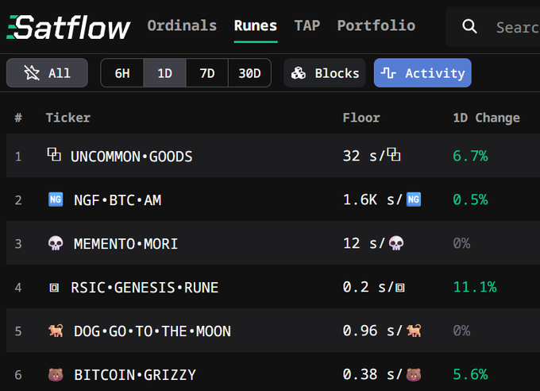Click the search magnifier icon
Viewport: 540px width, 391px height.
(x=469, y=26)
